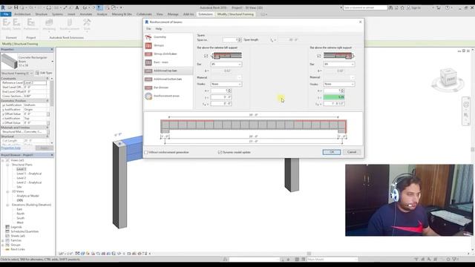Click navigation wheel icon on viewport bar
This screenshot has width=475, height=267.
click(x=466, y=105)
